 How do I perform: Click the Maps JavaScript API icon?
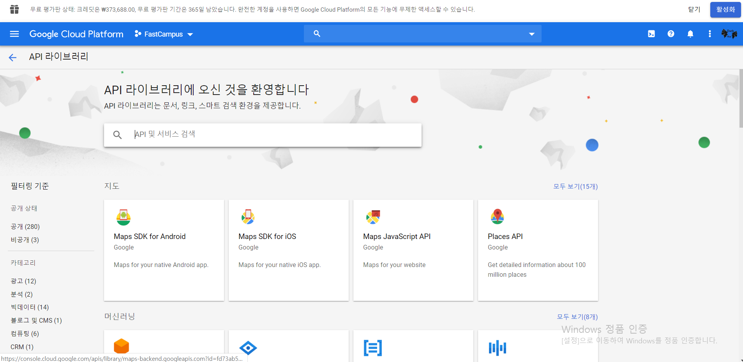373,217
